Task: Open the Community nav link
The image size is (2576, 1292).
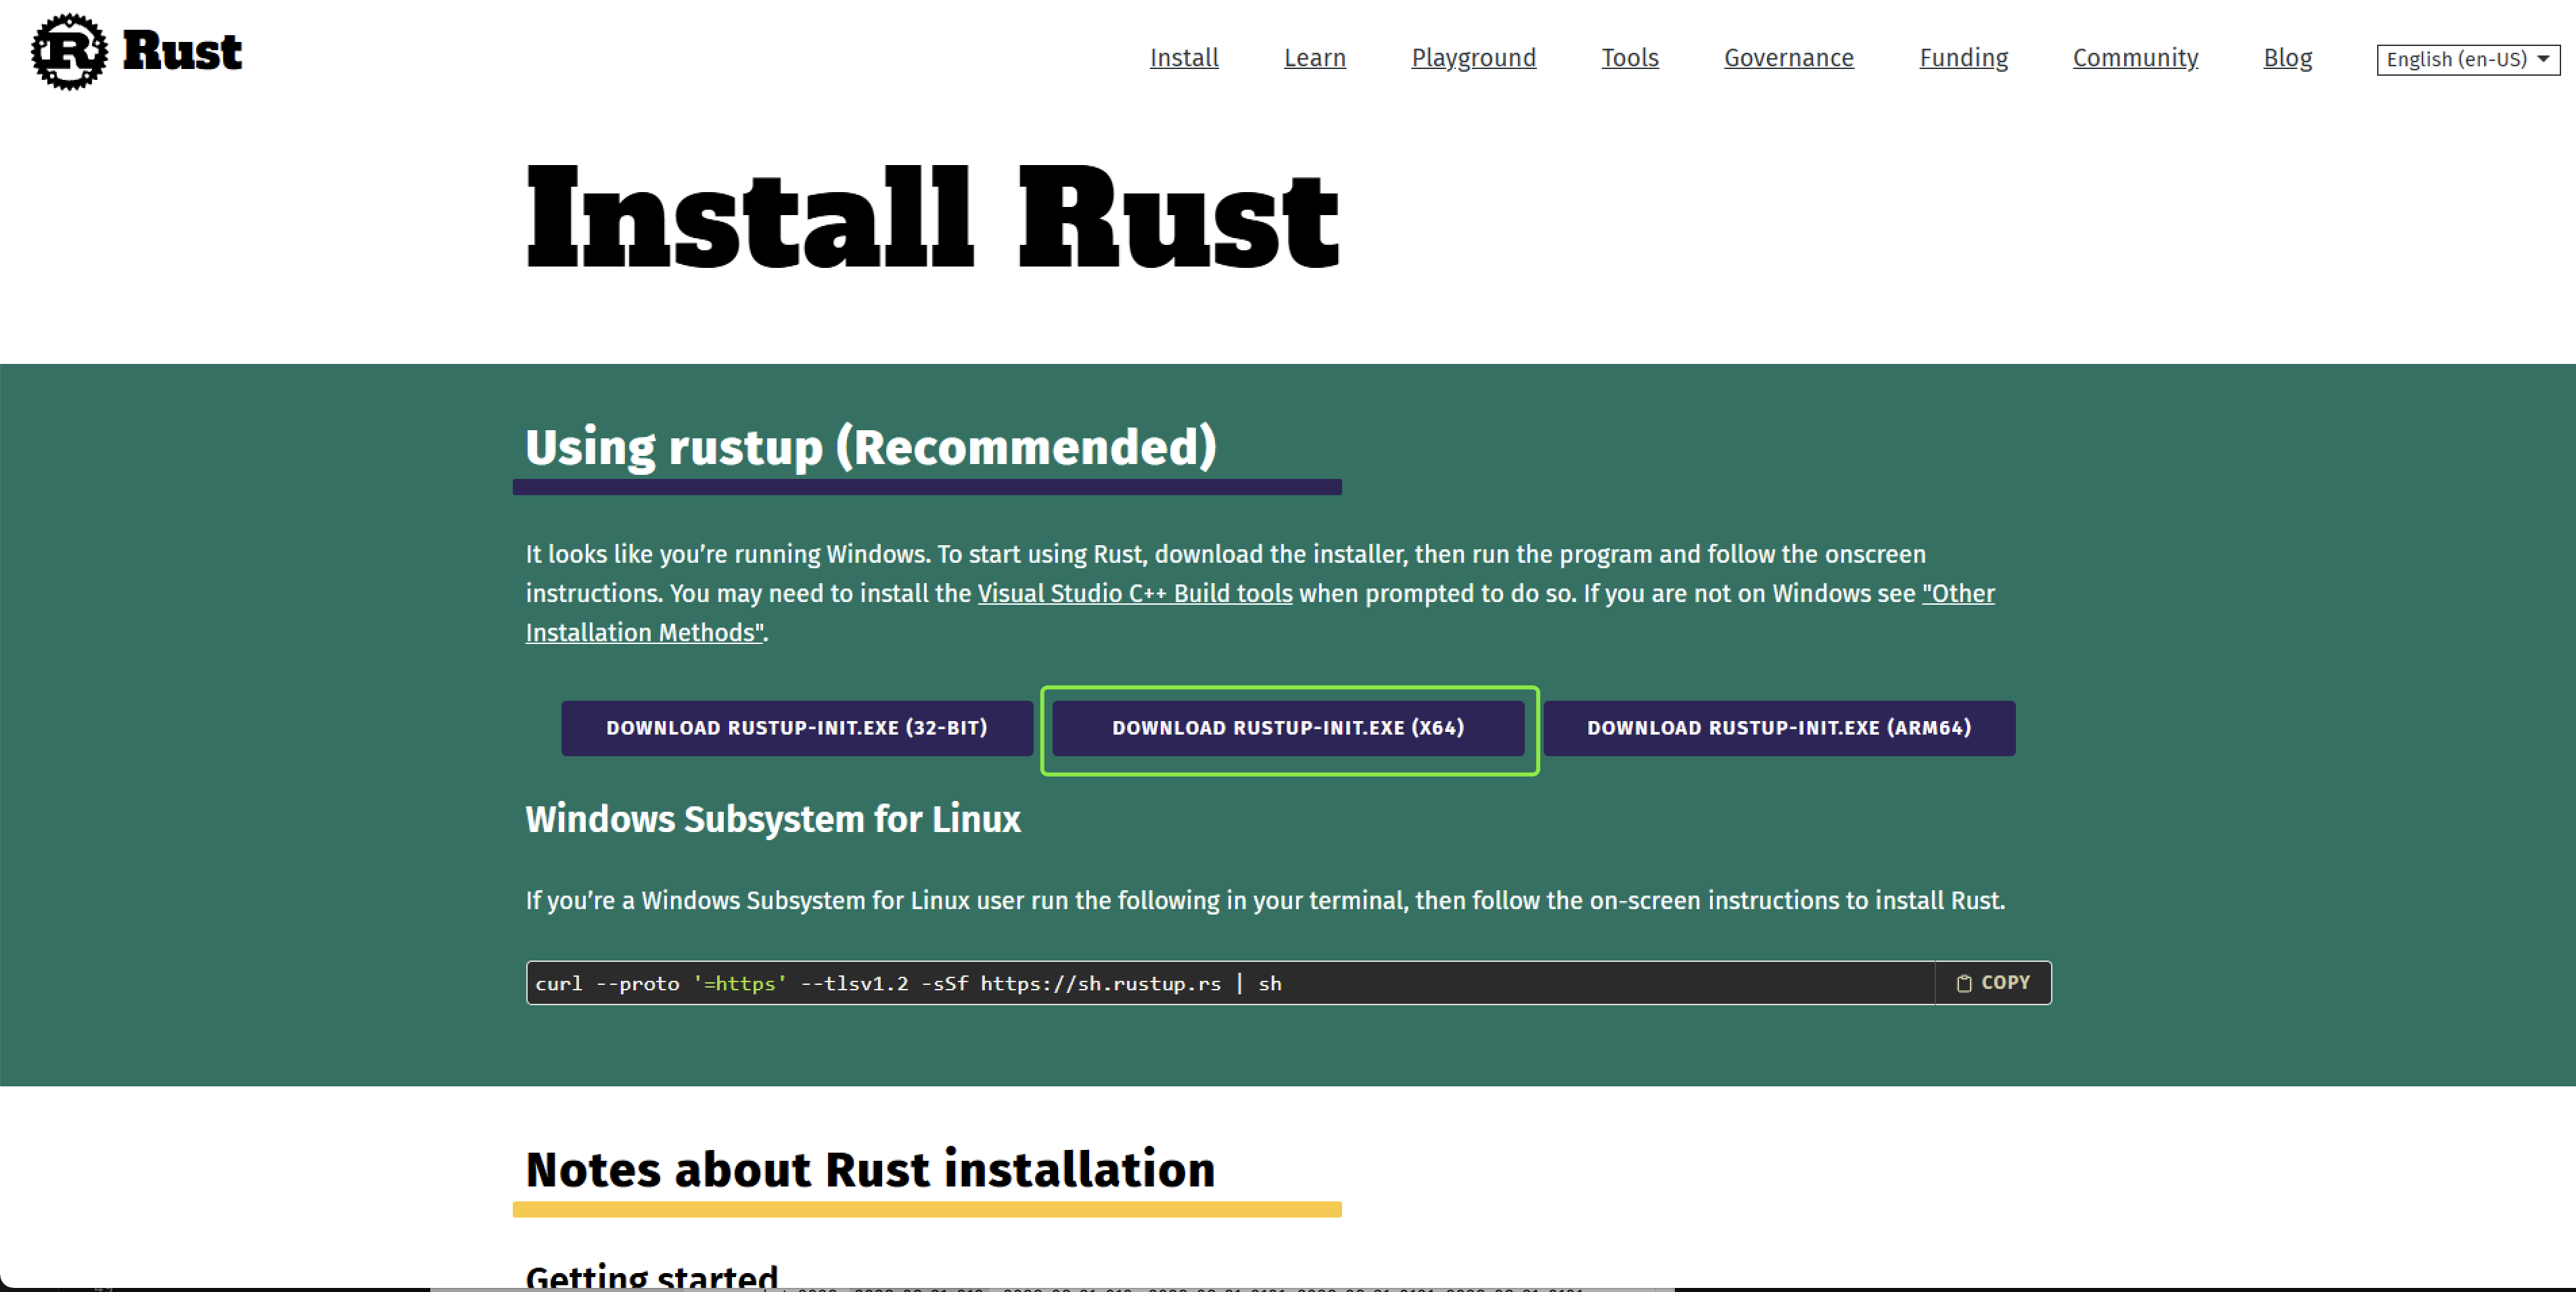Action: 2135,58
